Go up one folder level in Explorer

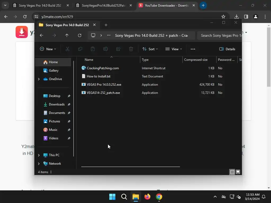click(67, 35)
